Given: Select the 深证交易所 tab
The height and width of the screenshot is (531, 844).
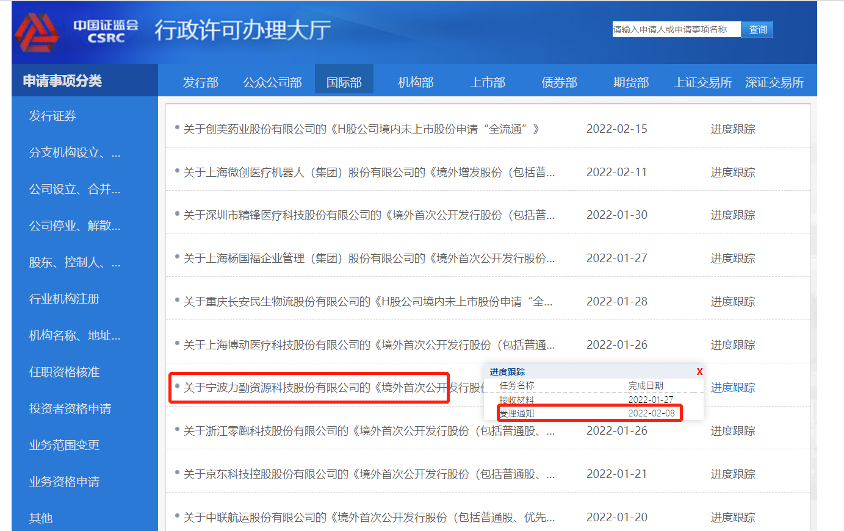Looking at the screenshot, I should click(x=774, y=82).
